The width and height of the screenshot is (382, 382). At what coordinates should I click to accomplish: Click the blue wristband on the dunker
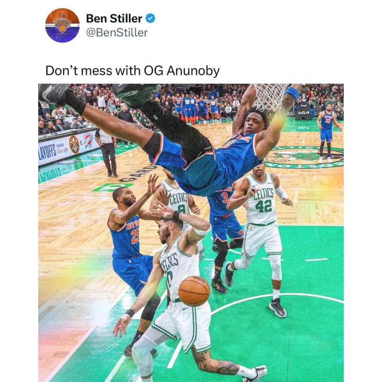[x=292, y=93]
